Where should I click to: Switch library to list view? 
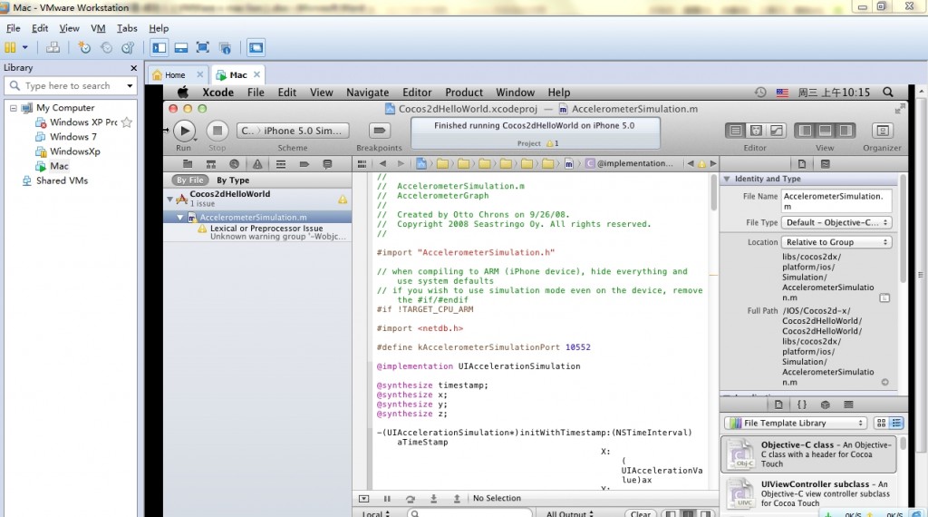click(896, 423)
